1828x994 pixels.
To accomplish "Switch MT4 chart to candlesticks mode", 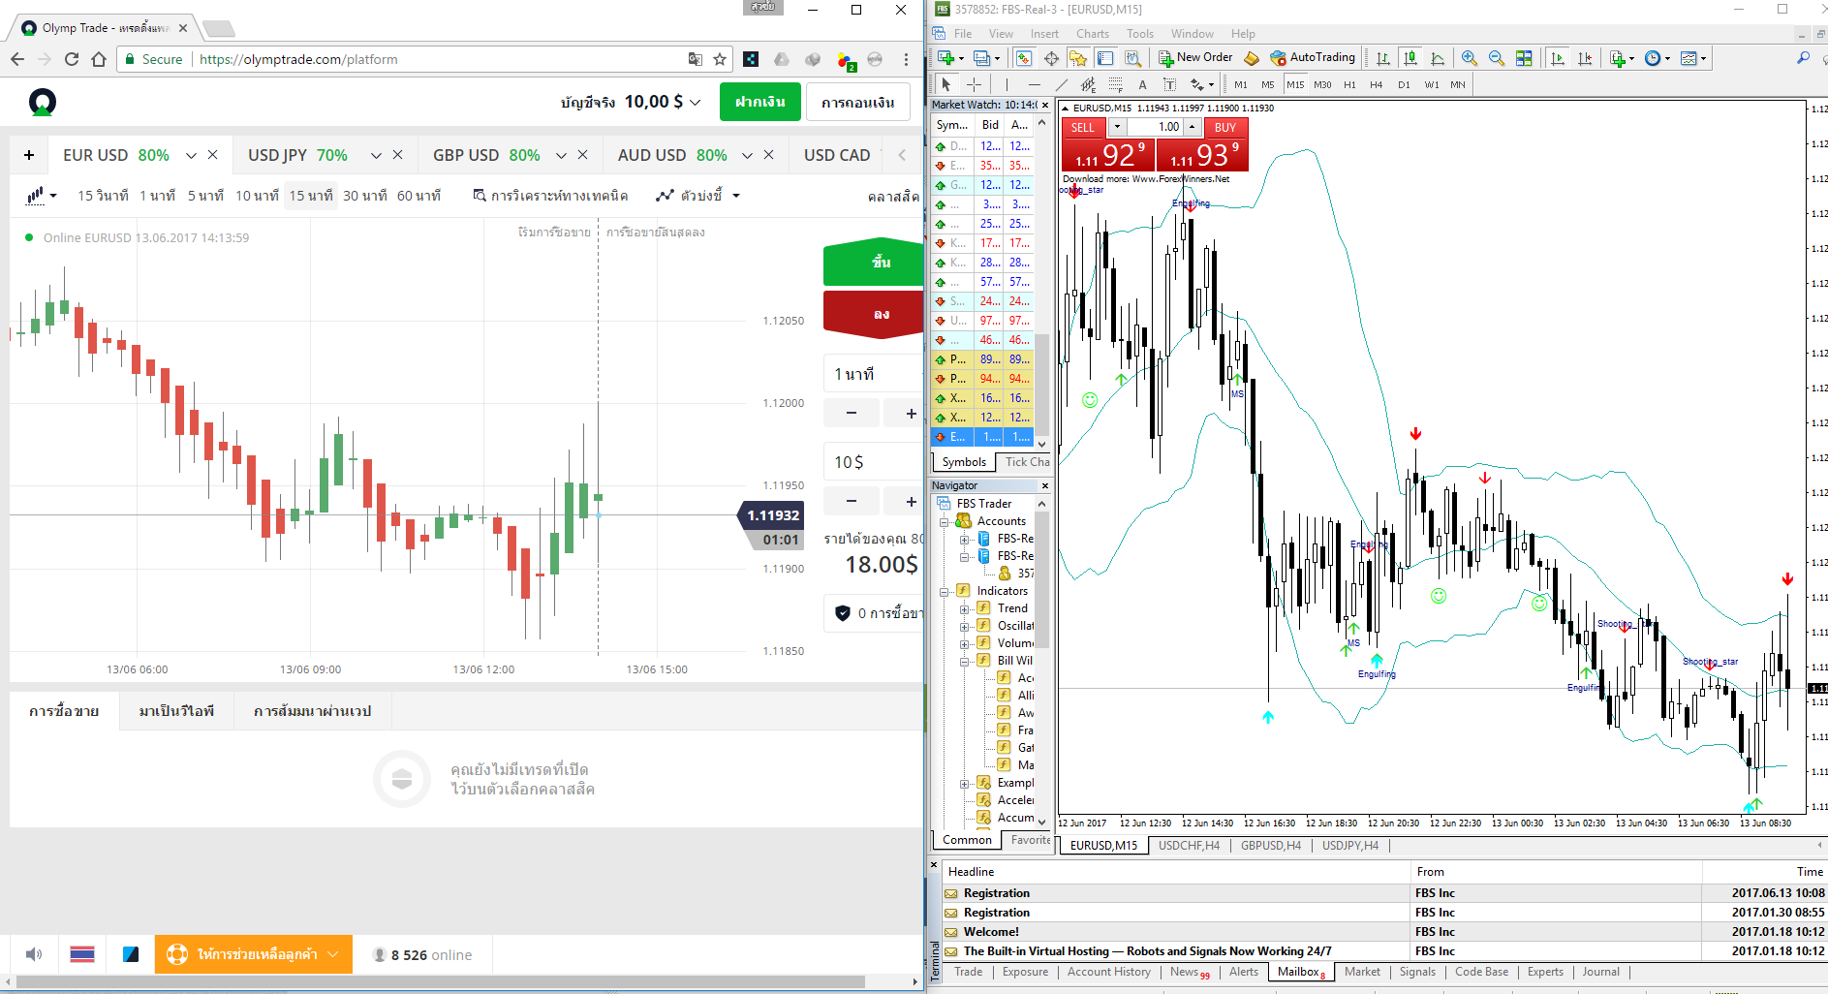I will pyautogui.click(x=1410, y=58).
